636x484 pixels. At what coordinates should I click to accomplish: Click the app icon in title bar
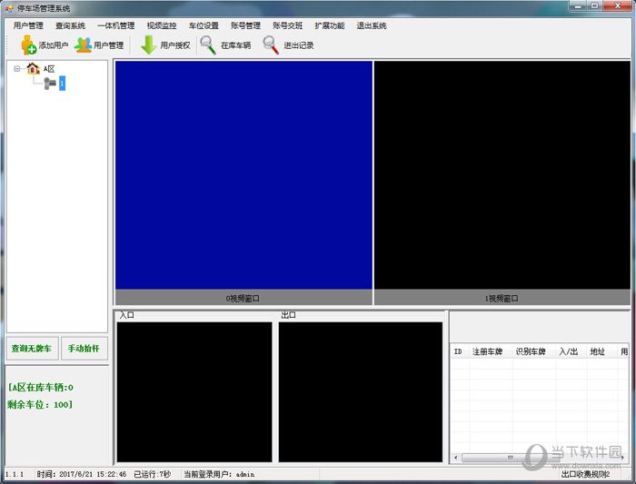pos(8,8)
